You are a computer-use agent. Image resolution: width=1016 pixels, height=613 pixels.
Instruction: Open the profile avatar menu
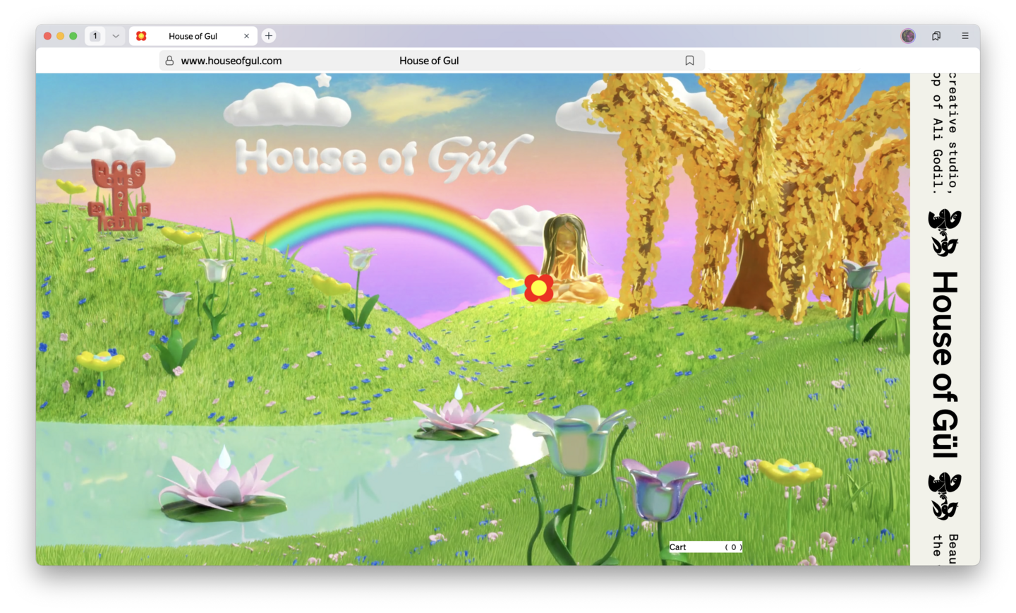pyautogui.click(x=908, y=36)
